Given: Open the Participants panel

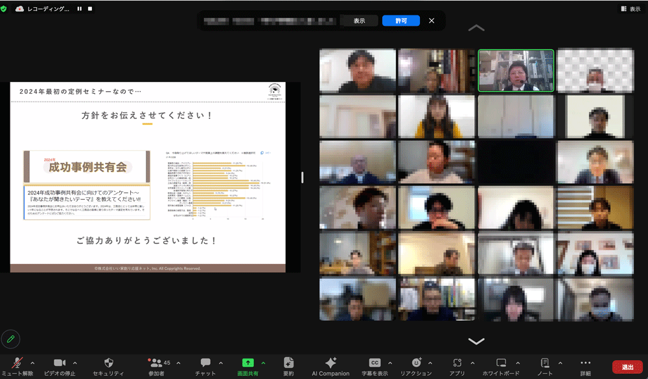Looking at the screenshot, I should coord(156,363).
